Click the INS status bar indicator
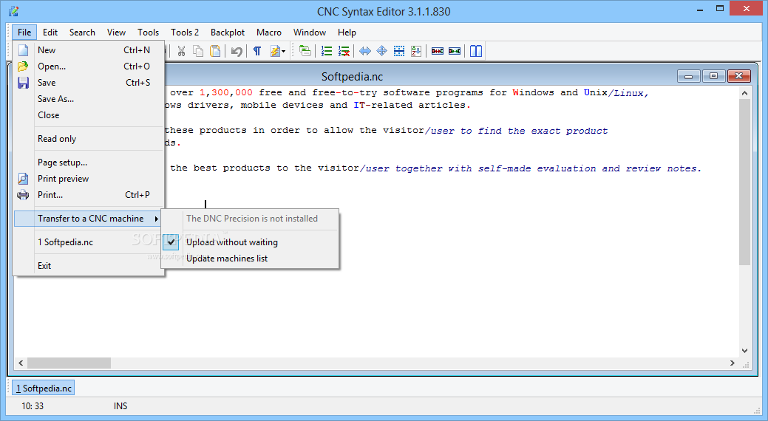The width and height of the screenshot is (768, 421). (120, 405)
